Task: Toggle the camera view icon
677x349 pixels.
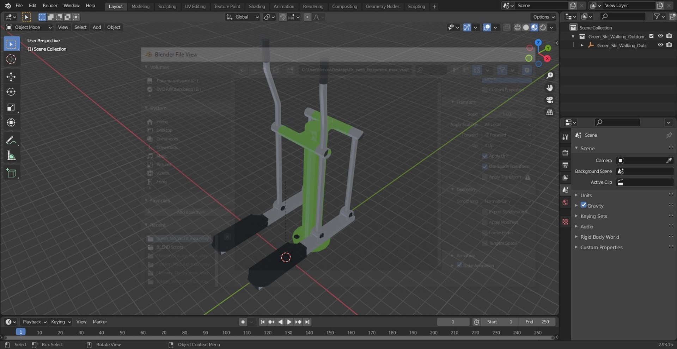Action: (549, 100)
